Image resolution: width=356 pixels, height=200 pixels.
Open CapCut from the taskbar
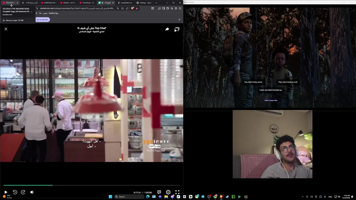tap(184, 197)
